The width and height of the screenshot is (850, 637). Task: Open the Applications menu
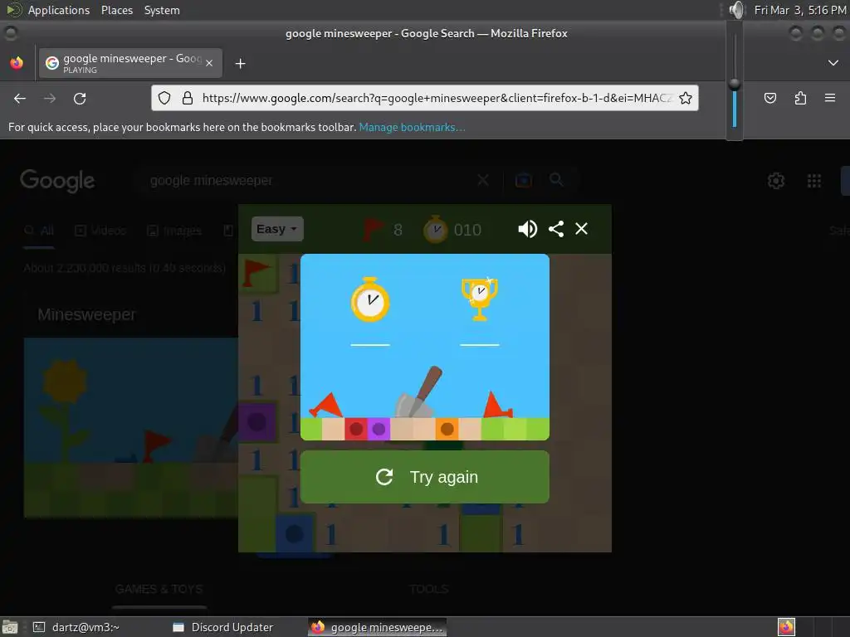tap(59, 10)
